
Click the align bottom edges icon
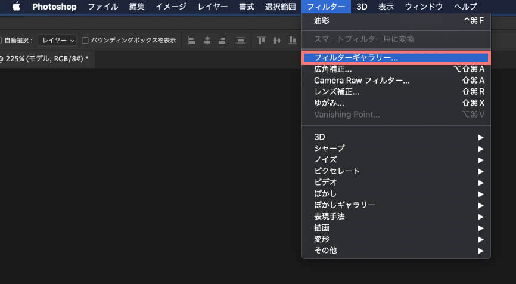[x=292, y=41]
